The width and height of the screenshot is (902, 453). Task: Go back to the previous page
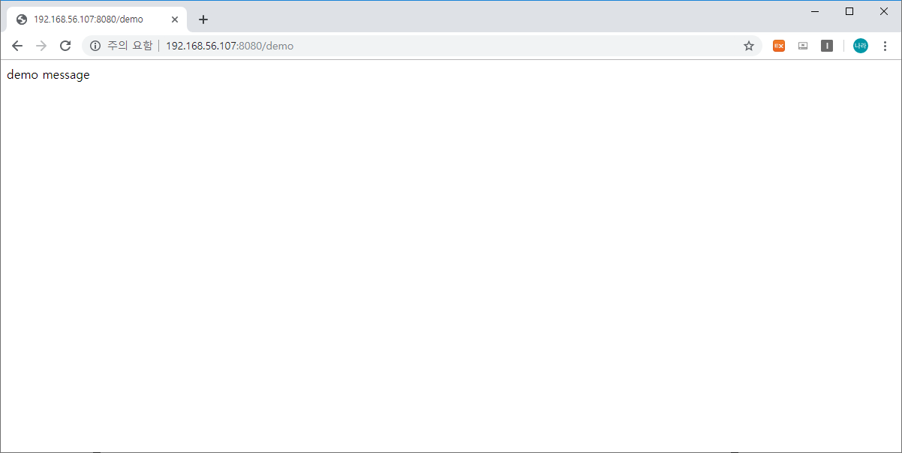coord(17,46)
